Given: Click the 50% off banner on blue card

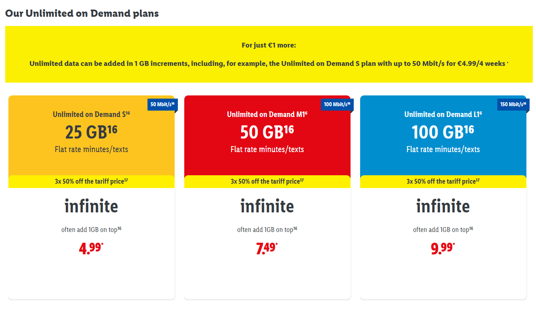Looking at the screenshot, I should (443, 182).
